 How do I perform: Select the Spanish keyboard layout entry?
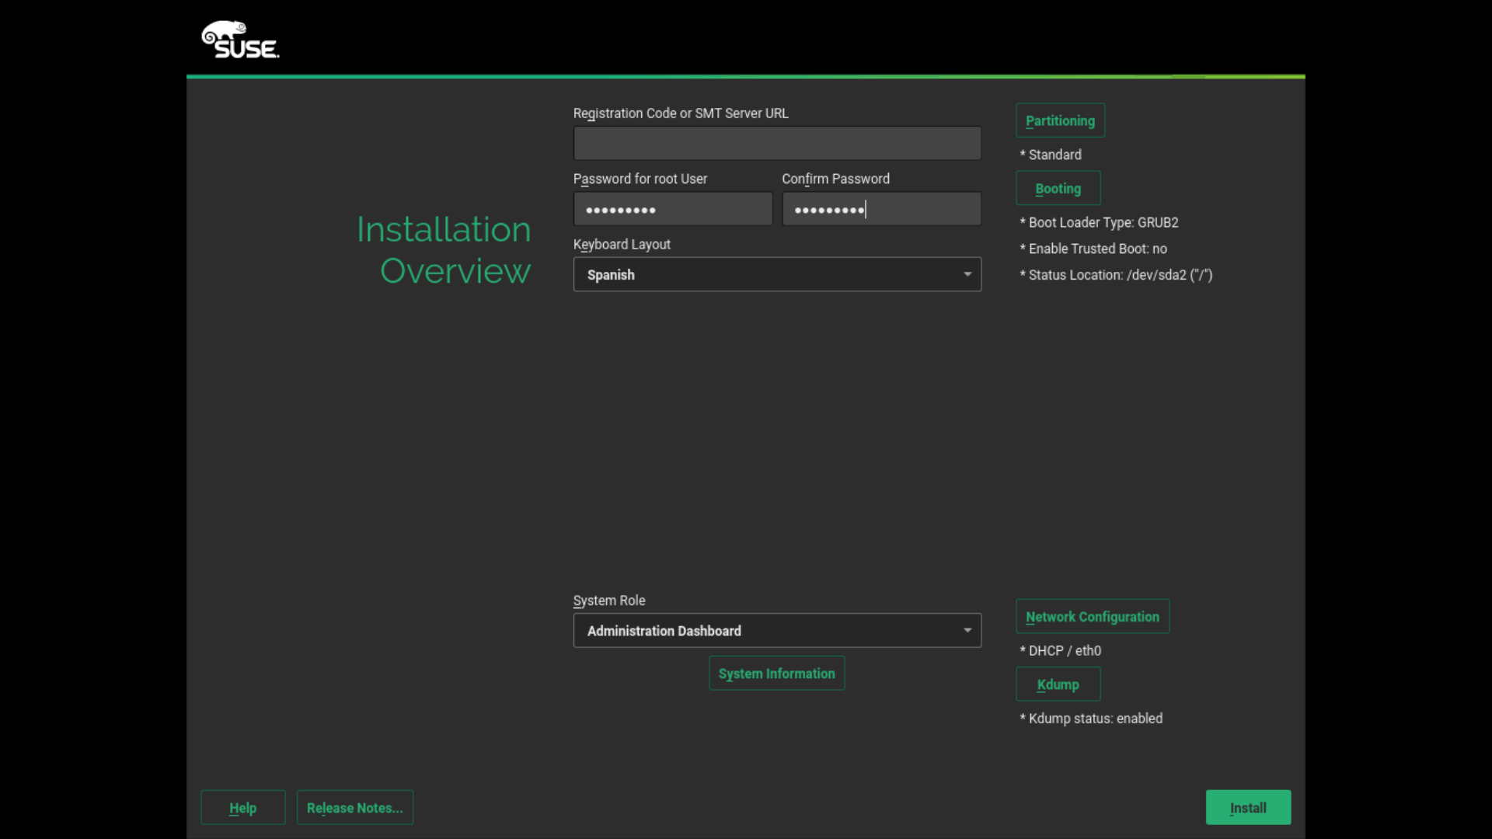tap(611, 274)
